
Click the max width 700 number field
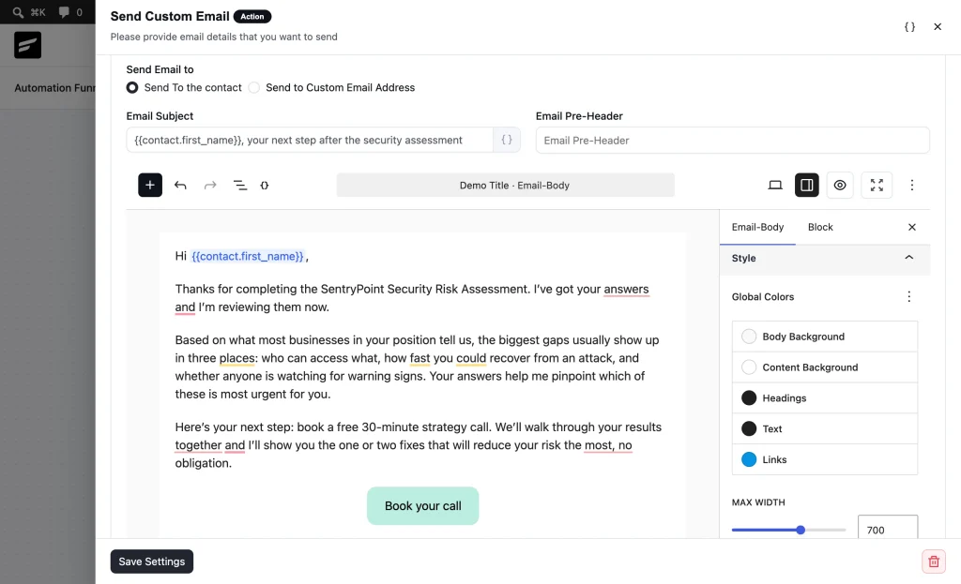click(x=888, y=528)
